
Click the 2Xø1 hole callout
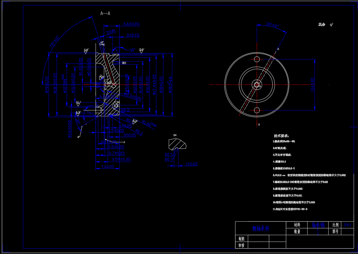pos(111,32)
